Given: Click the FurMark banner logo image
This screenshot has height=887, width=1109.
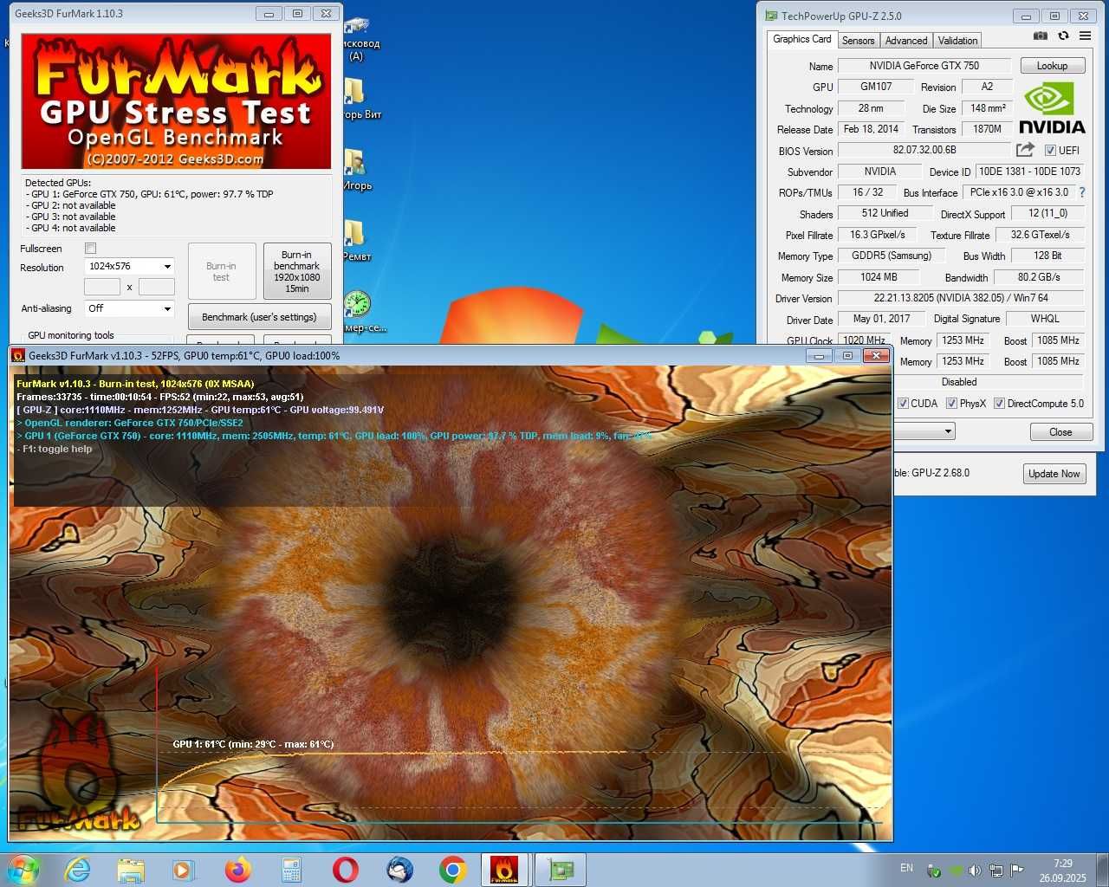Looking at the screenshot, I should pyautogui.click(x=177, y=101).
